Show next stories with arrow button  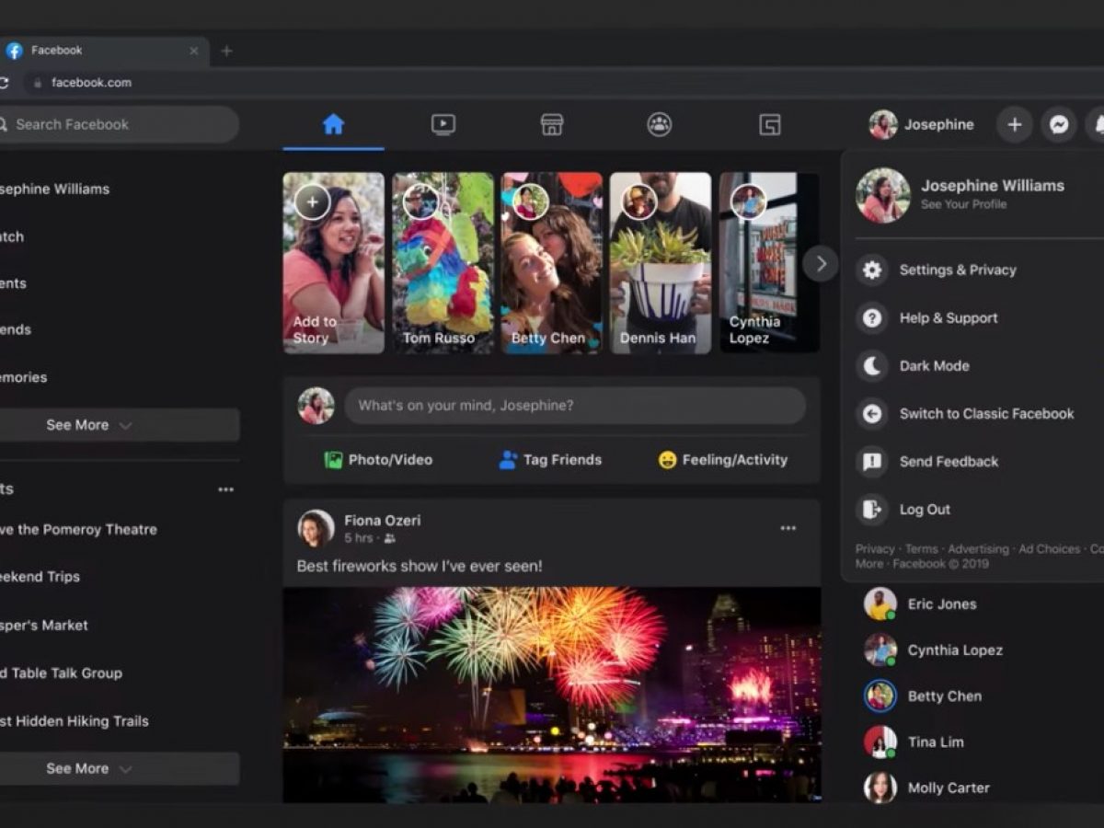click(820, 264)
